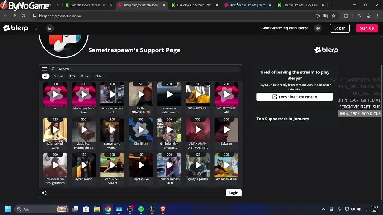Translate this page with translate icon

click(326, 16)
